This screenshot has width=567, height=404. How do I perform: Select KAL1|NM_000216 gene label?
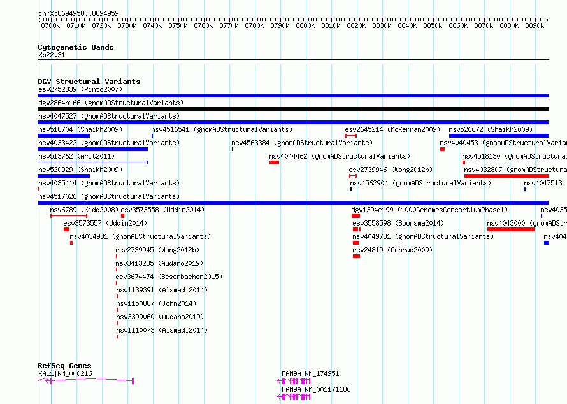[65, 373]
